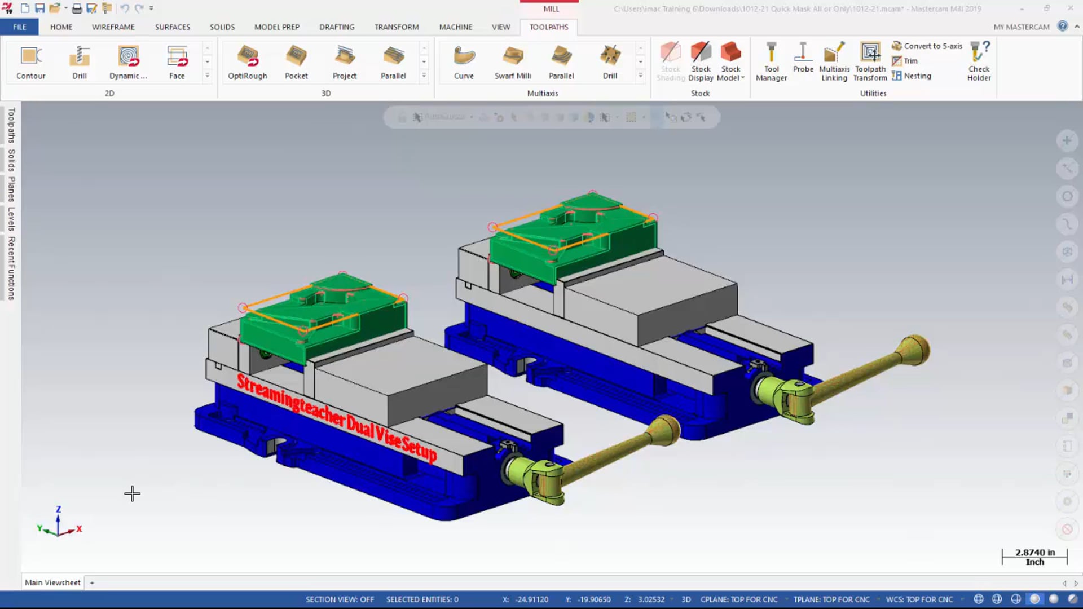Open the Levels side panel
The height and width of the screenshot is (609, 1083).
[x=11, y=219]
